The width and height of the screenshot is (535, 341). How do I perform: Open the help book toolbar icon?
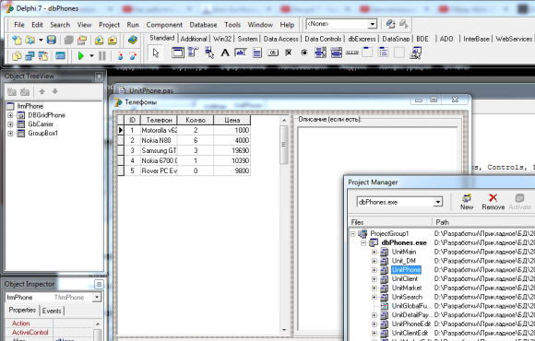(133, 40)
